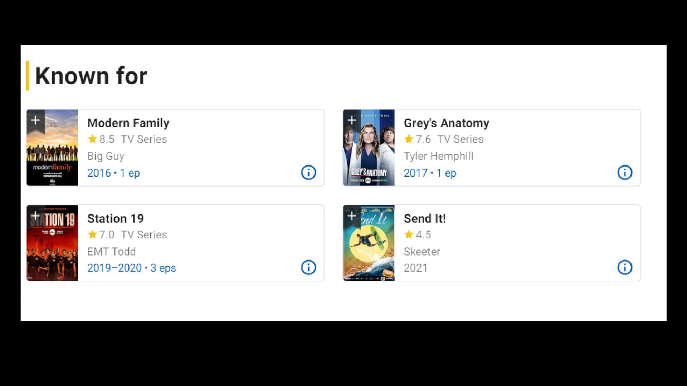Click the Grey's Anatomy Tyler Hemphill role
The width and height of the screenshot is (687, 386).
click(x=438, y=155)
